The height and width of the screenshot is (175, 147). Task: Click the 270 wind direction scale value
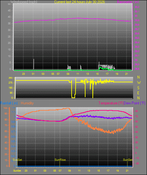(x=10, y=83)
